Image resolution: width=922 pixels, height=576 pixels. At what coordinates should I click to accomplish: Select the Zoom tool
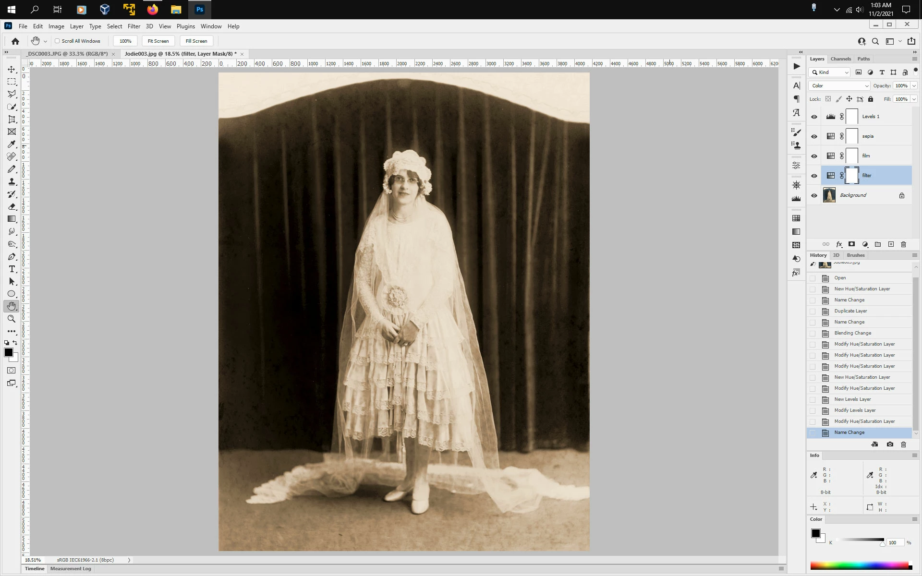12,319
